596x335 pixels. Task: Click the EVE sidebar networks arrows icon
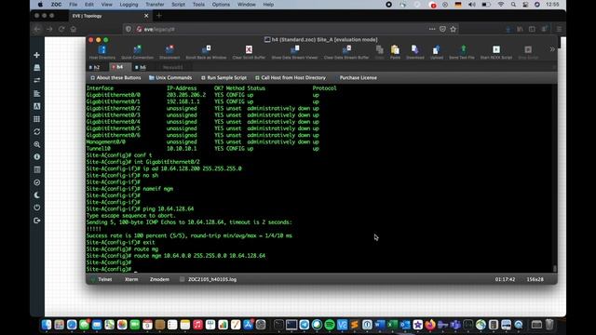tap(37, 81)
